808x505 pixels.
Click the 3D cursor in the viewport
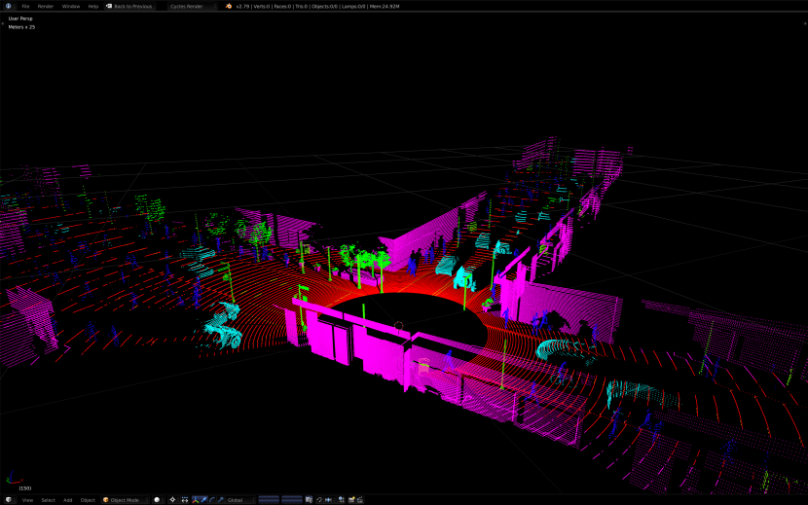click(x=398, y=325)
